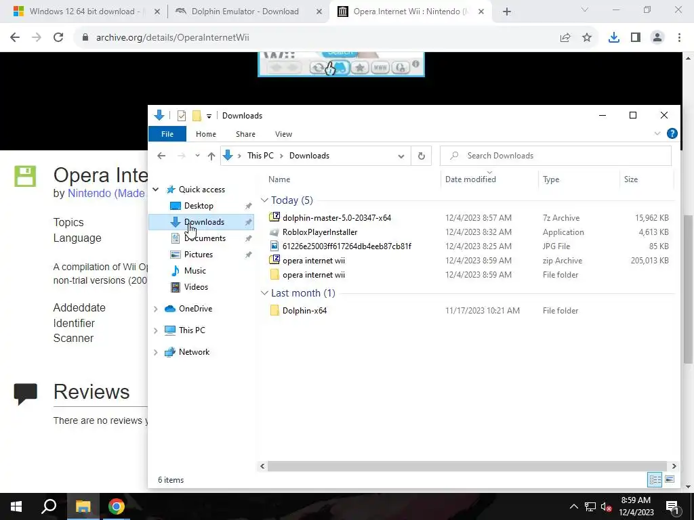Open the View ribbon tab
694x520 pixels.
(283, 134)
